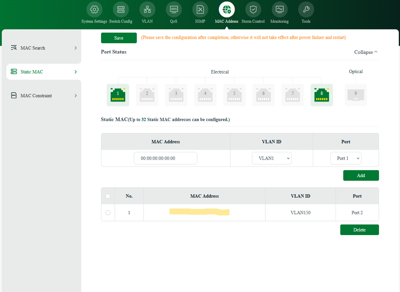Switch to Switch Config tab label

[x=121, y=22]
